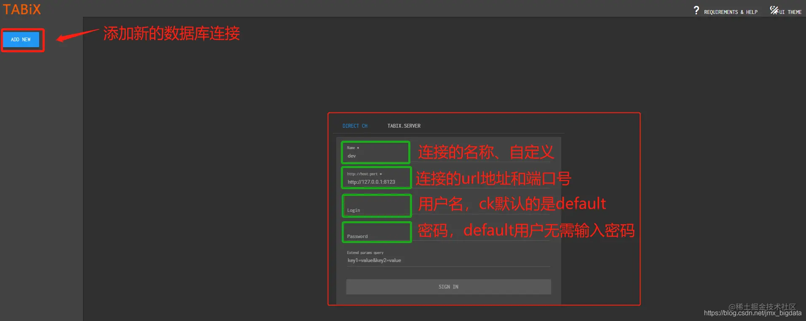The width and height of the screenshot is (806, 321).
Task: Click the UI Theme palette icon
Action: [x=774, y=10]
